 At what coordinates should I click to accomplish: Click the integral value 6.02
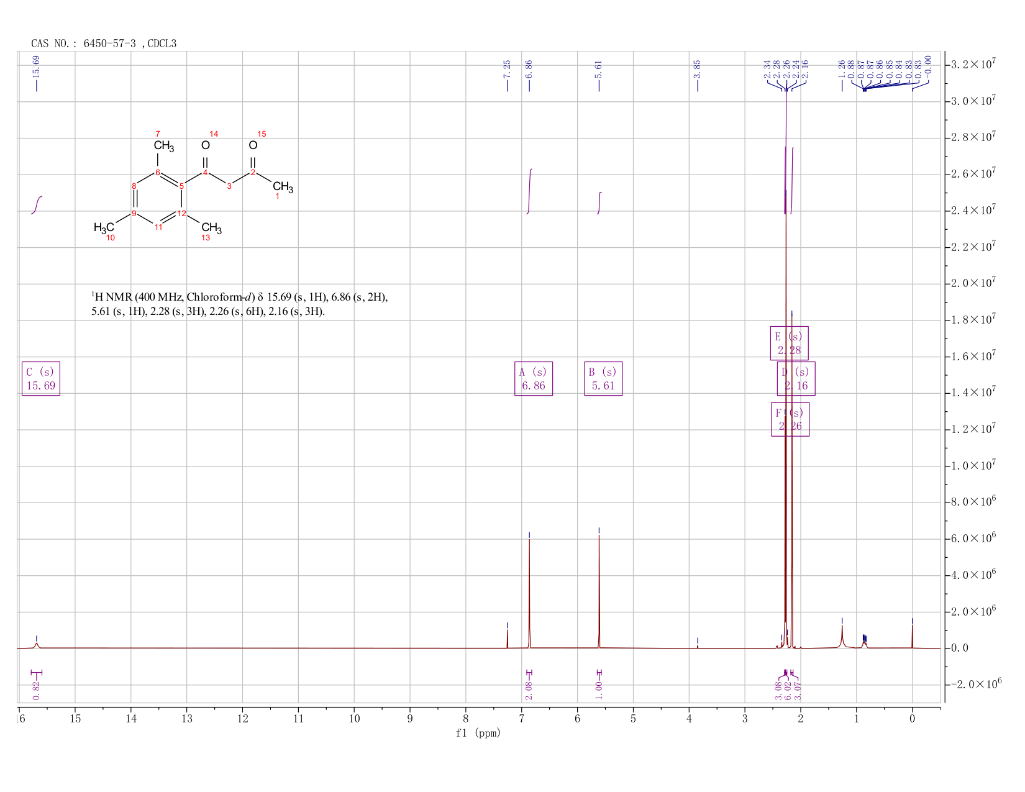pos(788,690)
